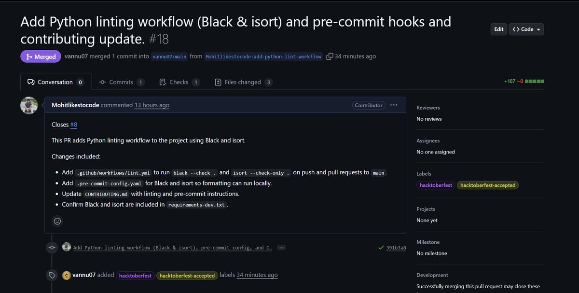Click the Projects sidebar heading

426,209
